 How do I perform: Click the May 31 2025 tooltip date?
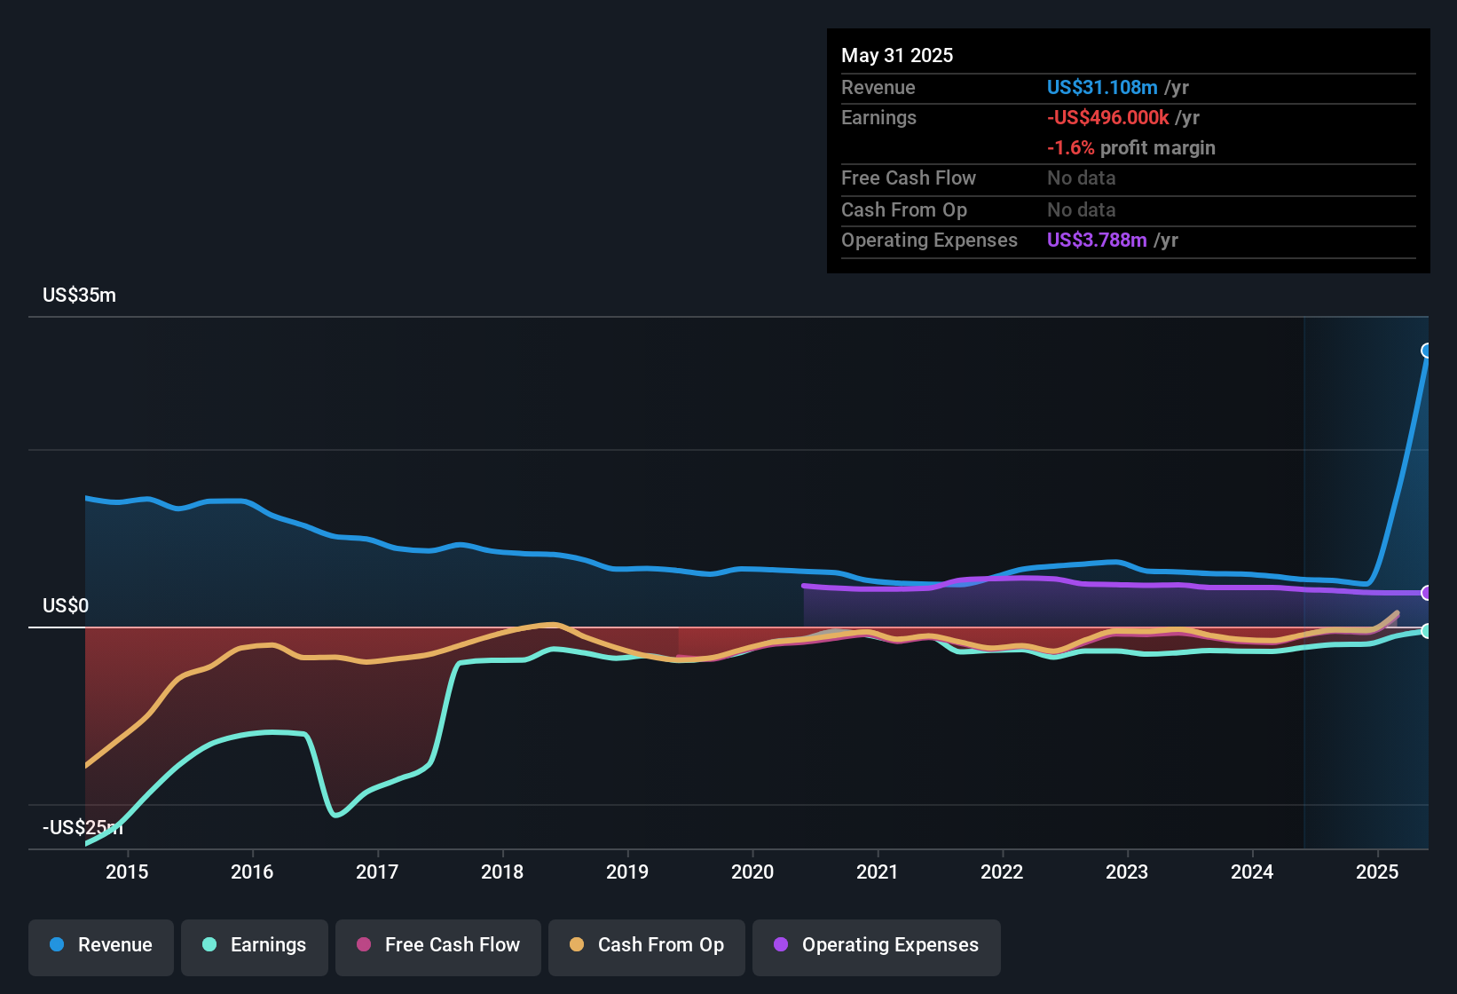pyautogui.click(x=897, y=55)
